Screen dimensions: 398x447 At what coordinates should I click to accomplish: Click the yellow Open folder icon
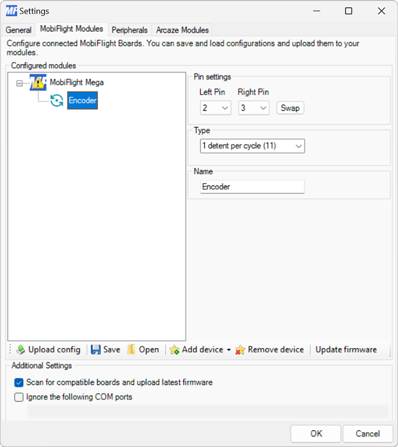pos(131,349)
